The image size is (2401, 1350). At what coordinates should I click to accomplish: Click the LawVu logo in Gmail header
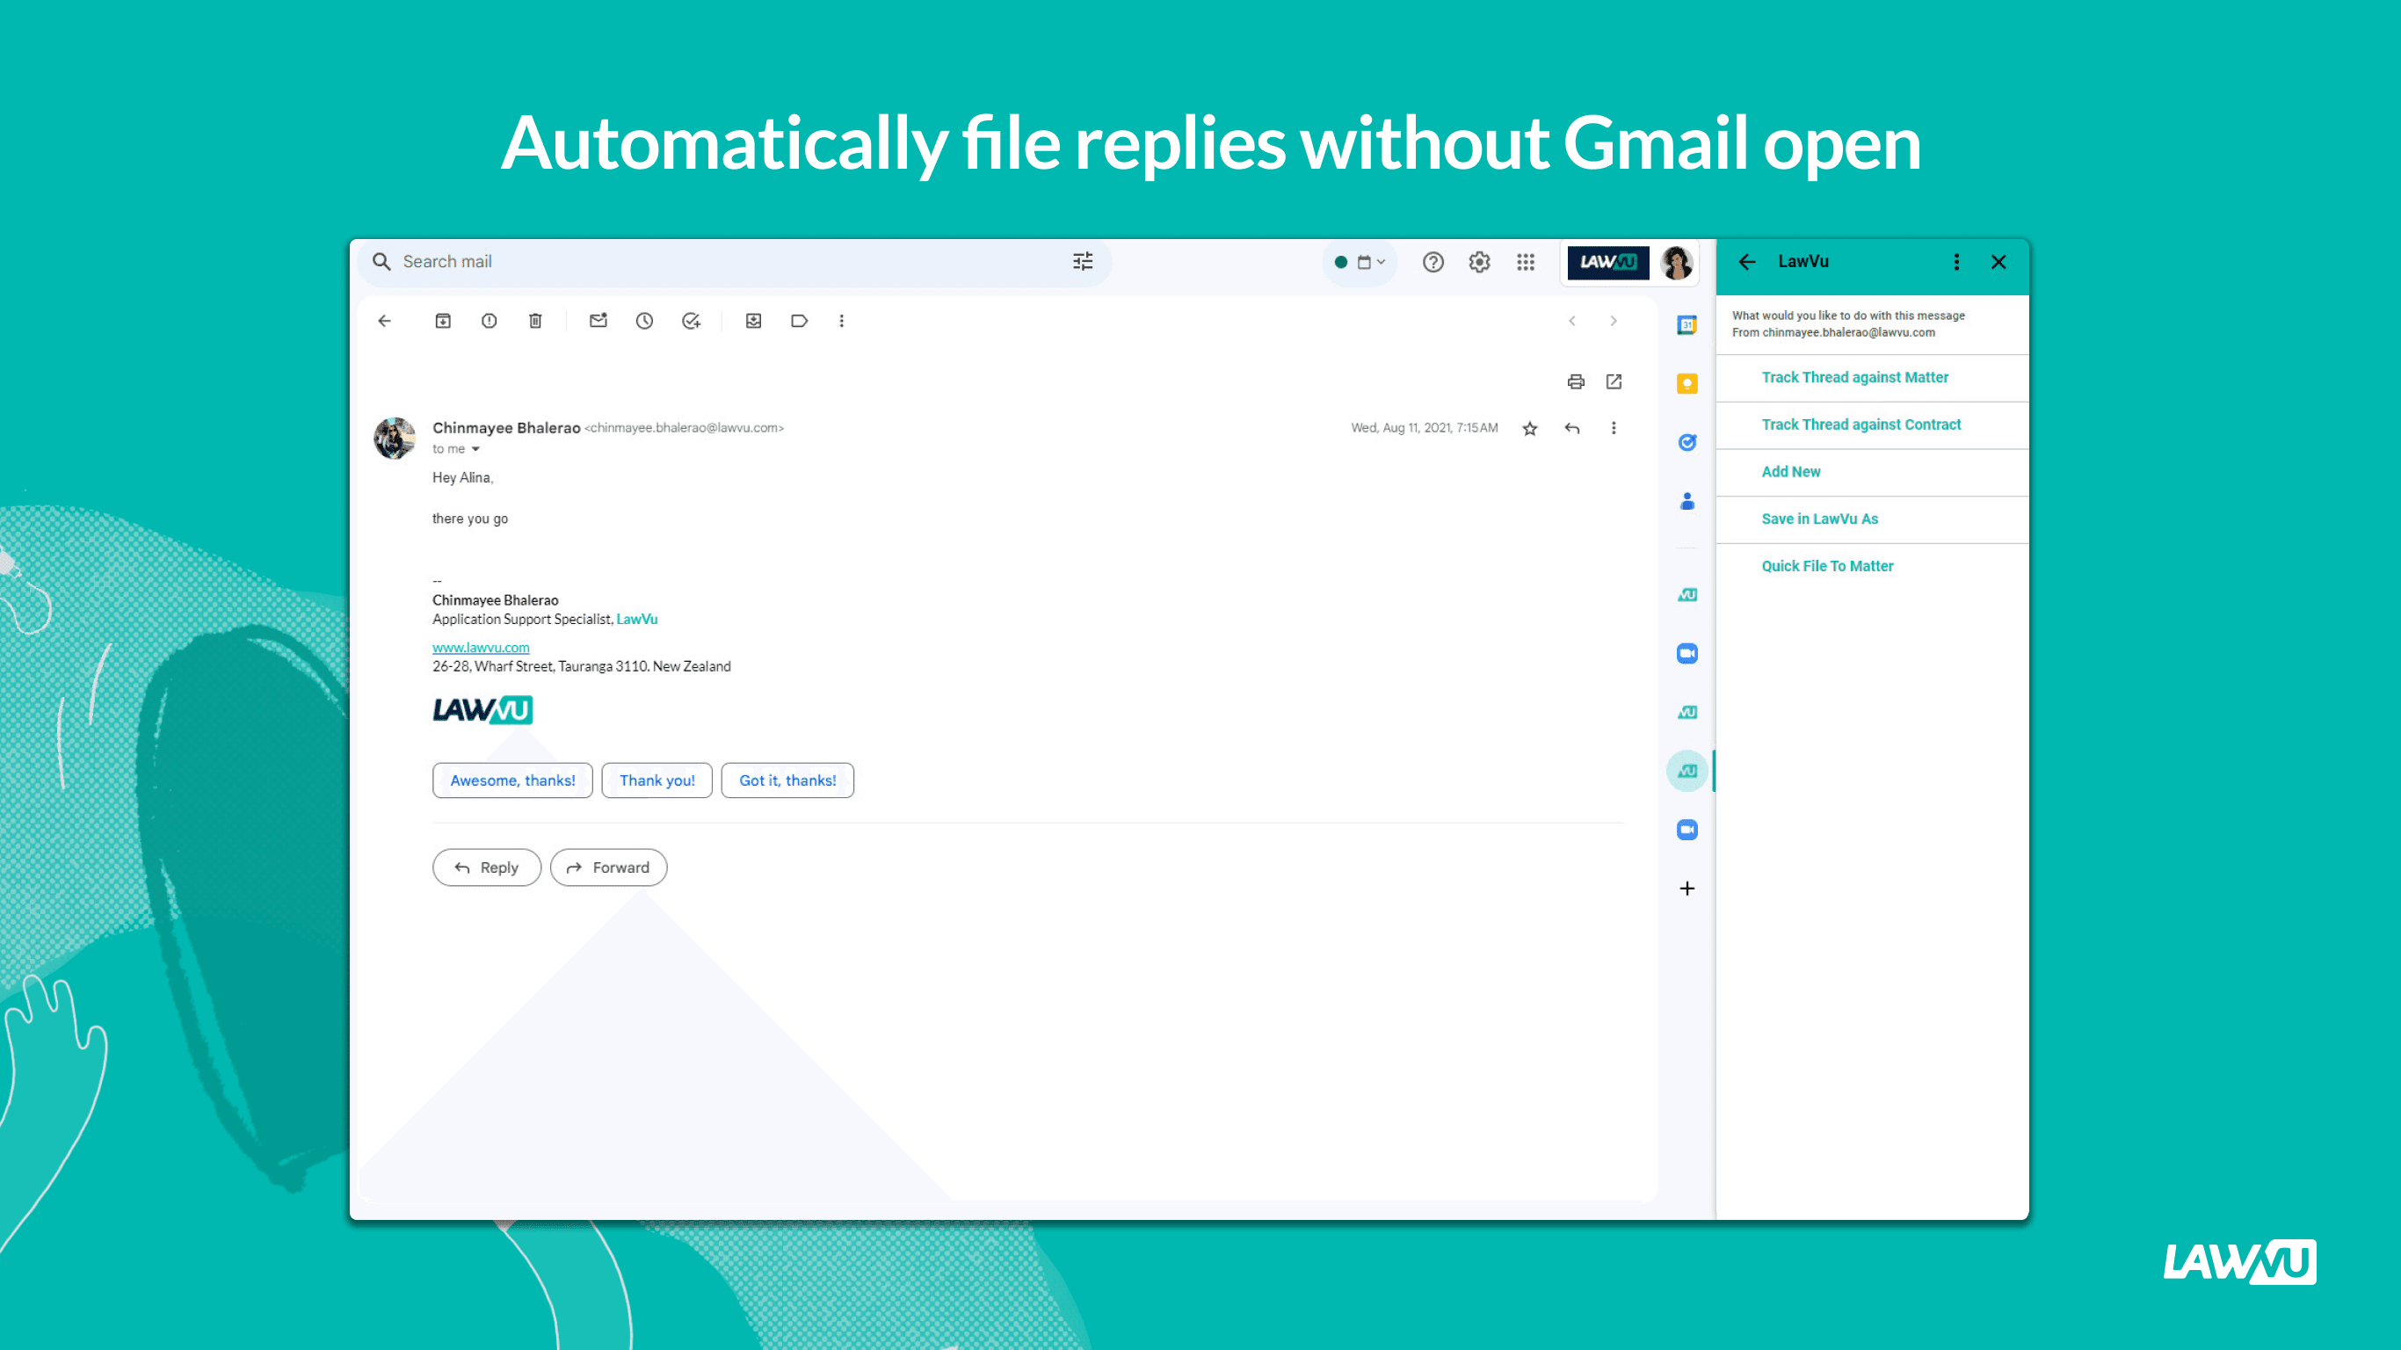pos(1607,263)
